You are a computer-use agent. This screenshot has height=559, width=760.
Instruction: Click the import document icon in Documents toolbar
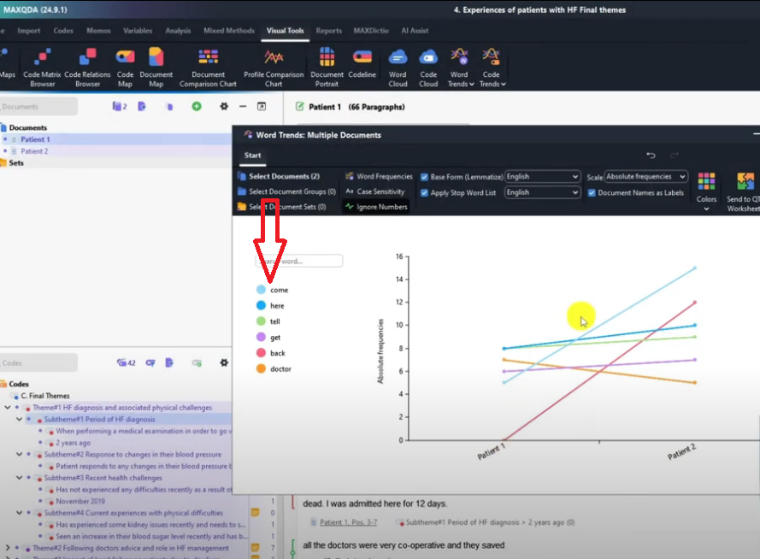point(142,106)
